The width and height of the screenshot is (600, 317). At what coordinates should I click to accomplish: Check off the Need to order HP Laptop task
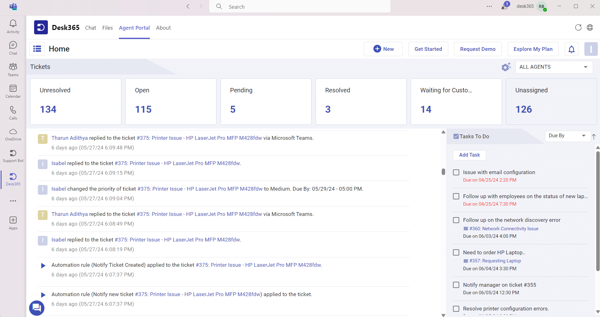coord(456,252)
